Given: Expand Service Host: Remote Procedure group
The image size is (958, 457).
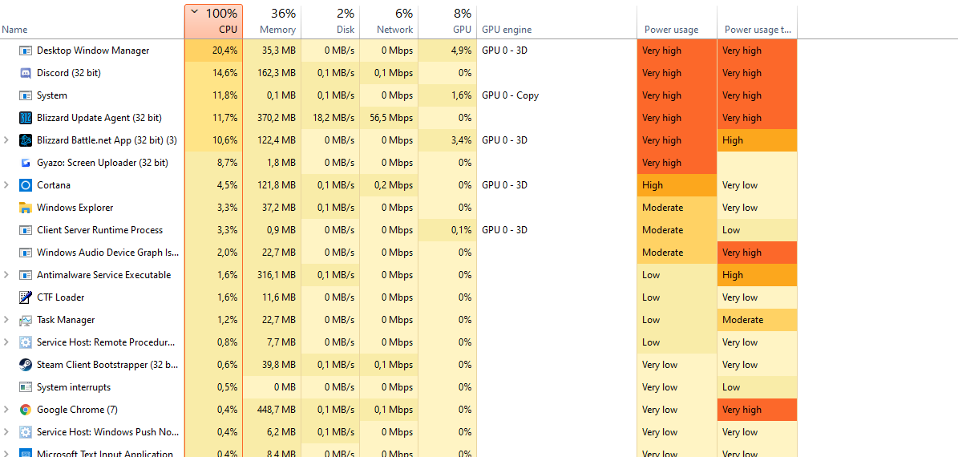Looking at the screenshot, I should pyautogui.click(x=6, y=342).
